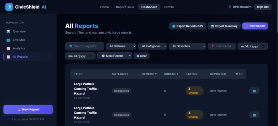This screenshot has height=126, width=278.
Task: Click the TITLE column header
Action: (78, 74)
